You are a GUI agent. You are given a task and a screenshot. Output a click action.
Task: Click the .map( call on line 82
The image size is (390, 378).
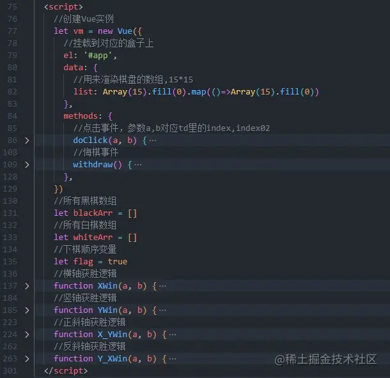tap(199, 92)
